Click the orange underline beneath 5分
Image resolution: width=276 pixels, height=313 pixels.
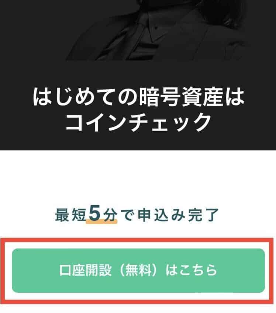click(x=101, y=221)
